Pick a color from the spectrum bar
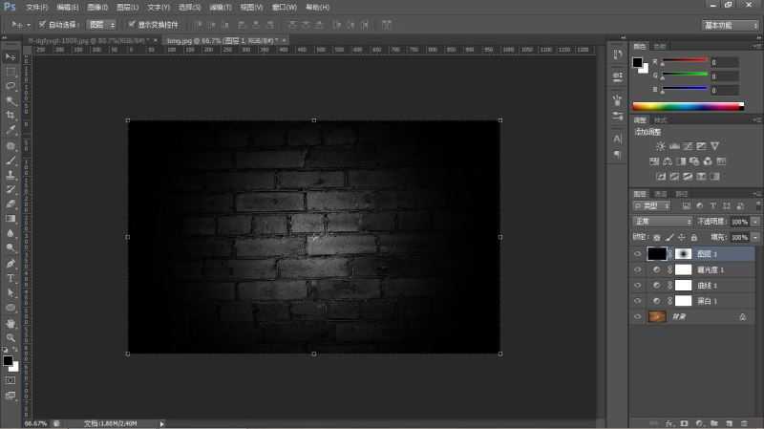 click(x=688, y=106)
